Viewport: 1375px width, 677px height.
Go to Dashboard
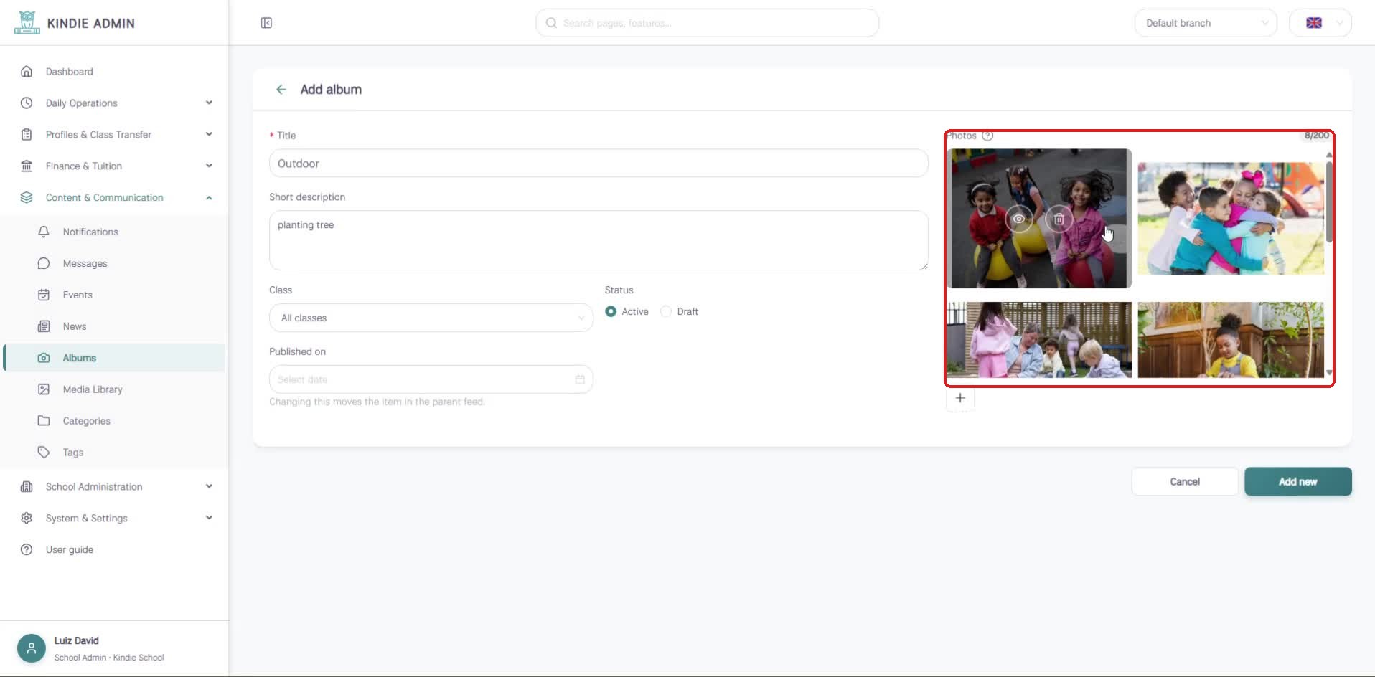point(70,72)
